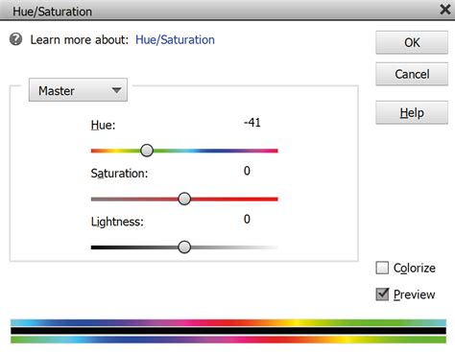Click the Hue slider handle
This screenshot has height=352, width=455.
[x=147, y=151]
